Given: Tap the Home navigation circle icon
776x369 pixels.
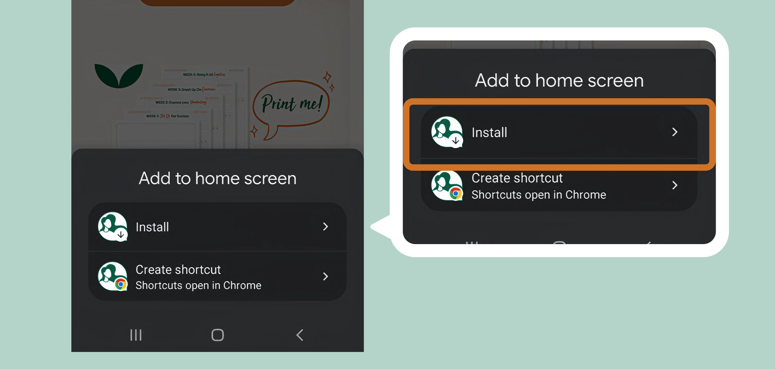Looking at the screenshot, I should tap(217, 335).
